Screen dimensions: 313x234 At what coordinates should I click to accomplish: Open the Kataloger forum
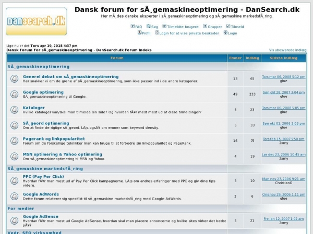(x=34, y=108)
